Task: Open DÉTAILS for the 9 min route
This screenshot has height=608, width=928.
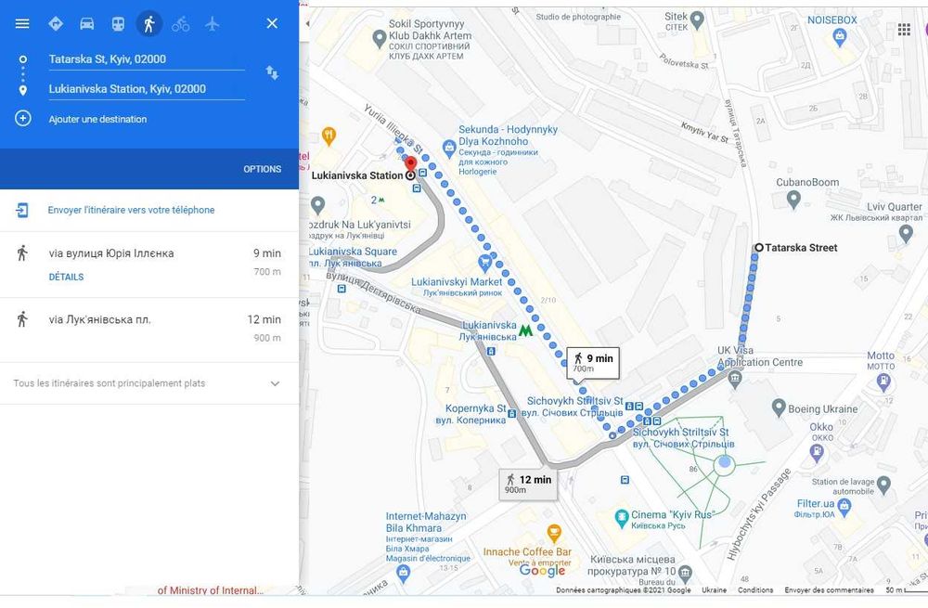Action: tap(66, 277)
